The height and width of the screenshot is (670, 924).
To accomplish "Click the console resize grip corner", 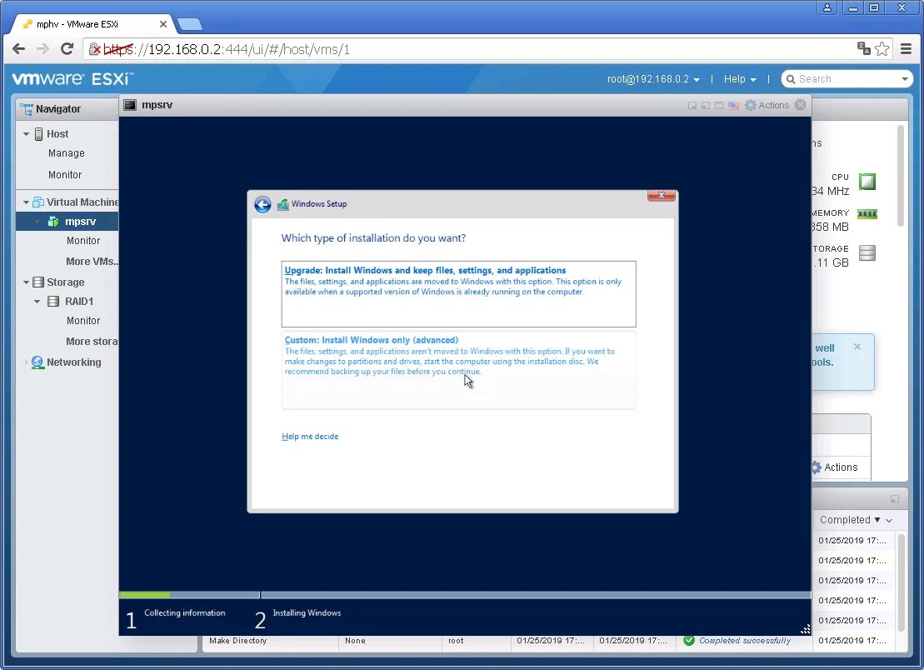I will 805,629.
